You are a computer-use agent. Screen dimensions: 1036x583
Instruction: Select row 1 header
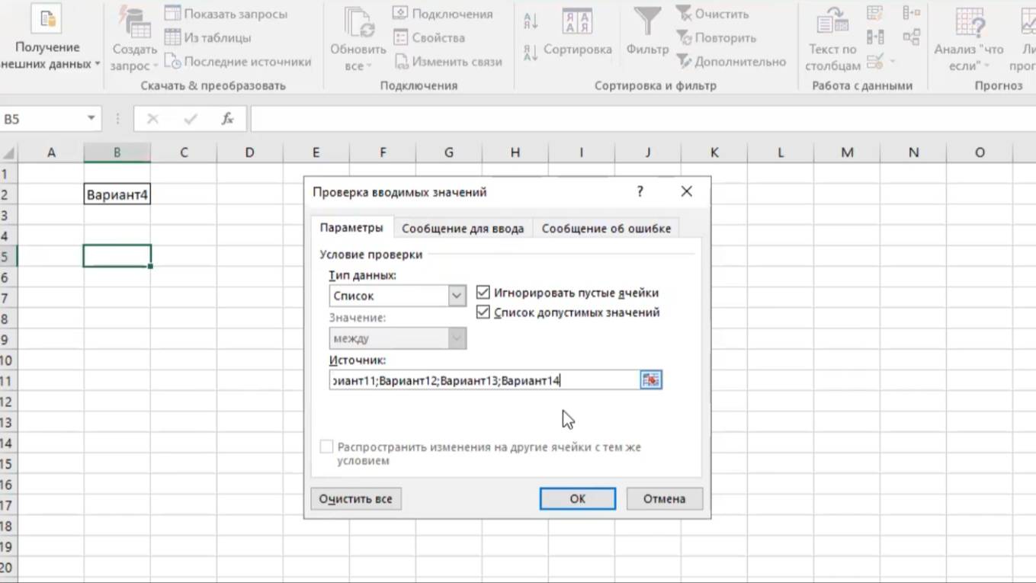8,174
